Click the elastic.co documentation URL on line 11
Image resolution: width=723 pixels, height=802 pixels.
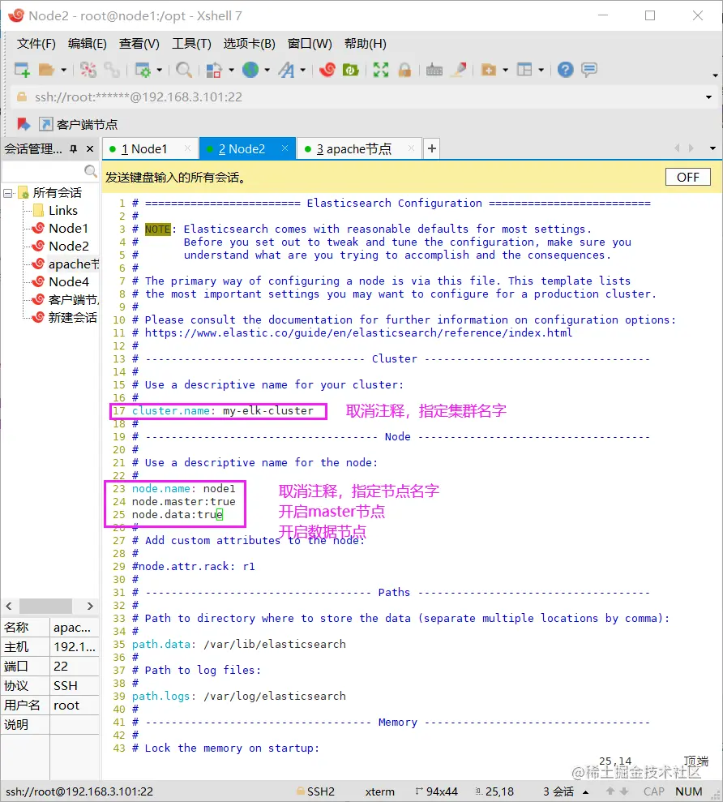click(358, 333)
